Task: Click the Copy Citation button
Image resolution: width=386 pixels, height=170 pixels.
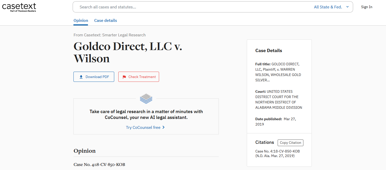Action: tap(290, 143)
